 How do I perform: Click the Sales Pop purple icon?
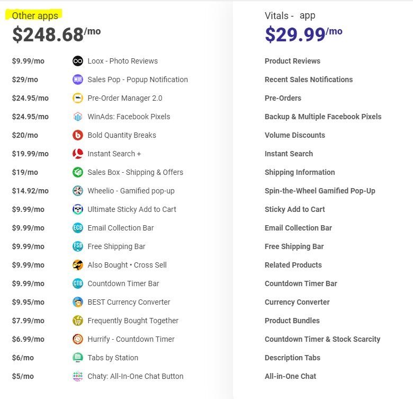78,79
